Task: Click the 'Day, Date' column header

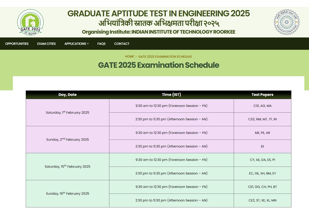Action: pos(67,95)
